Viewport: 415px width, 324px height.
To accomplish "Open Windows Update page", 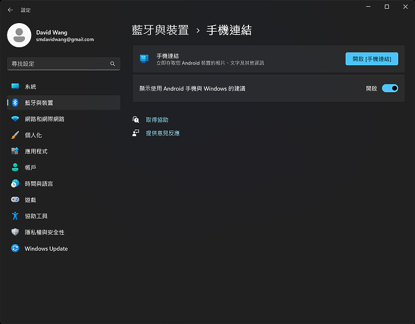I will (x=63, y=248).
